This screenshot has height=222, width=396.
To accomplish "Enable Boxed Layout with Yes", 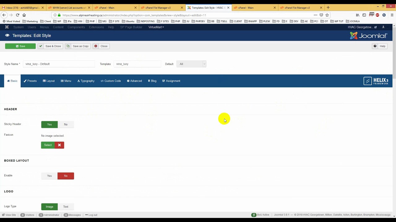I will 49,176.
